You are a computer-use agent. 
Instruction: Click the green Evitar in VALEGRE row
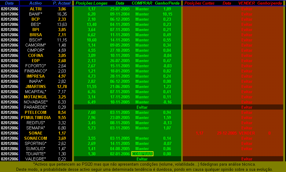point(142,159)
